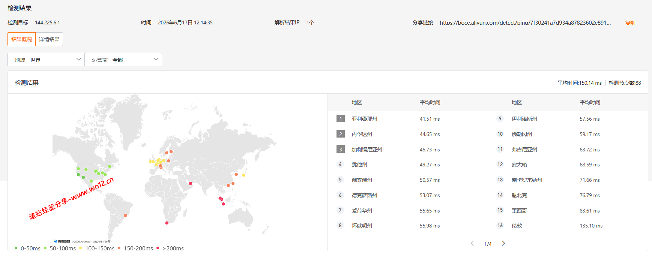Go to the next results page arrow
Screen dimensions: 652x256
click(503, 243)
